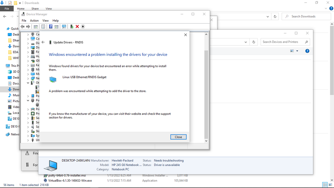This screenshot has height=188, width=334.
Task: Select the DESKTOP-248KU4N laptop thumbnail
Action: (50, 165)
